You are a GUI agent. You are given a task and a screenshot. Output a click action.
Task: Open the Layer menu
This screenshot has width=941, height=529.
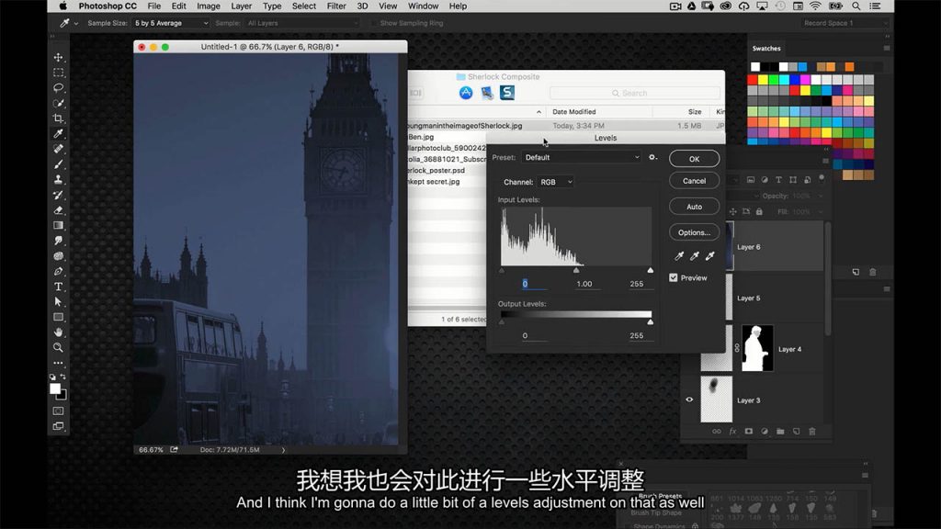point(242,6)
